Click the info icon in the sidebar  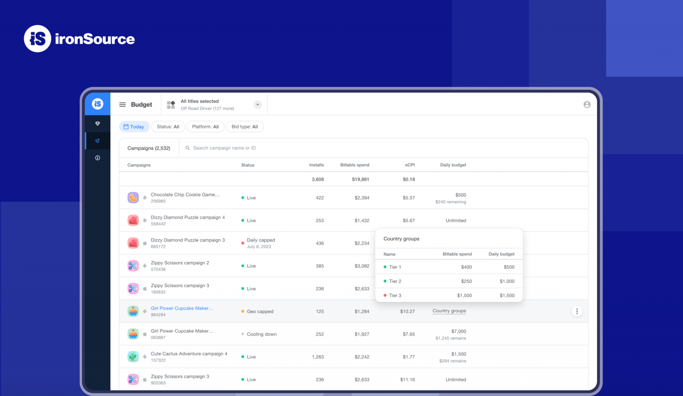coord(97,158)
